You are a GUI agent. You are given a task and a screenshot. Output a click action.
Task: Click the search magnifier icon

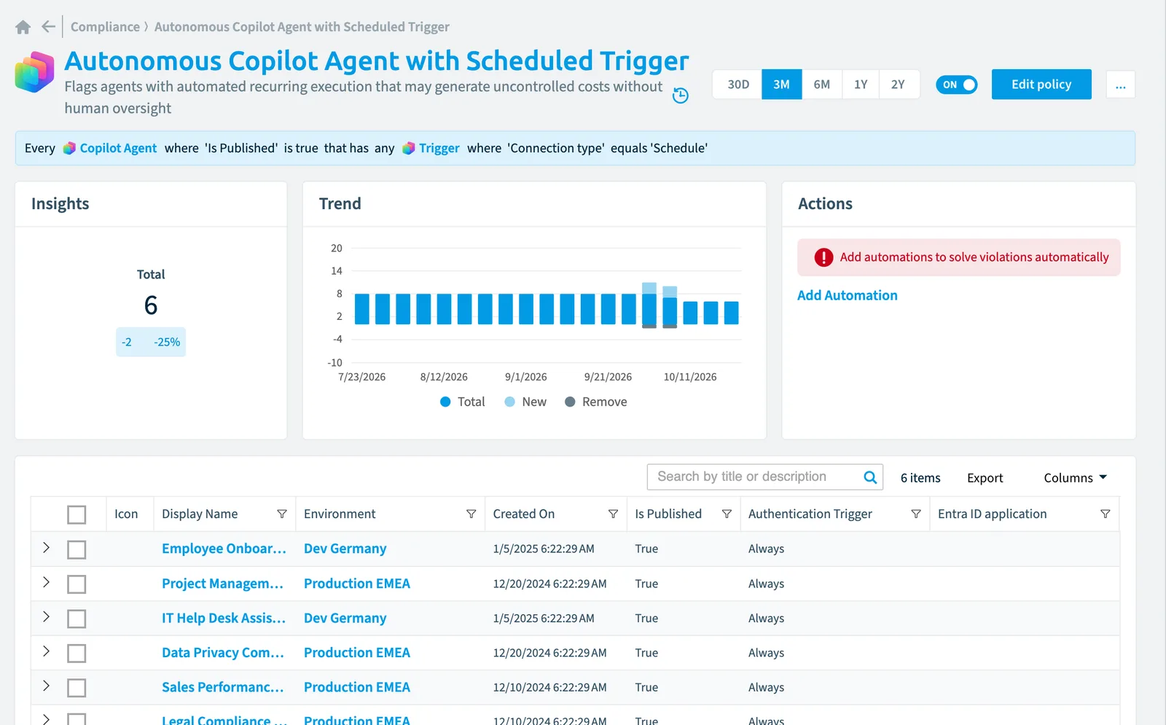pyautogui.click(x=870, y=477)
